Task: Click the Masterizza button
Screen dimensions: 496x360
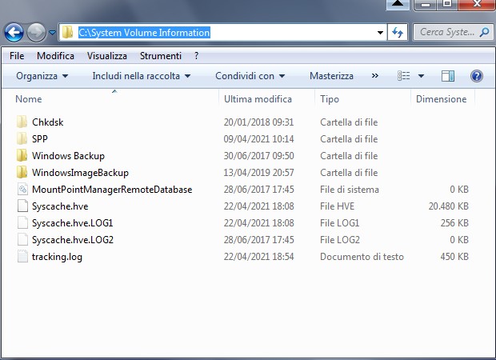Action: pyautogui.click(x=331, y=76)
